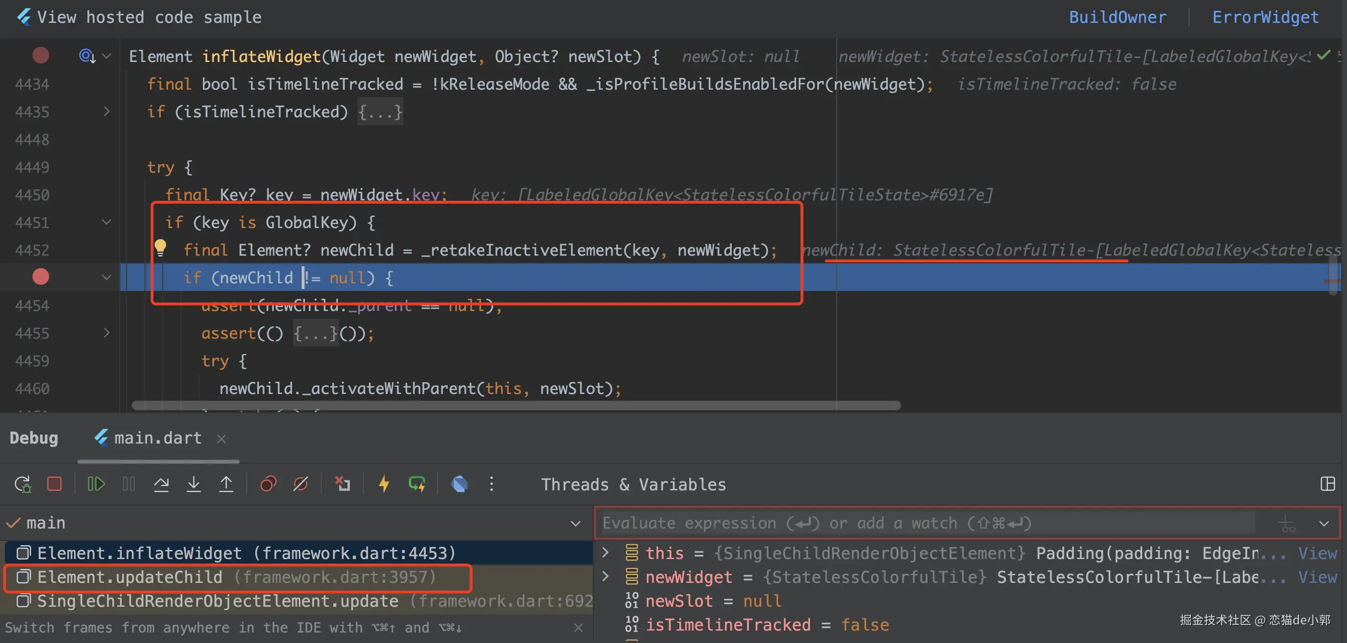The height and width of the screenshot is (643, 1347).
Task: Open the BuildOwner link
Action: tap(1117, 17)
